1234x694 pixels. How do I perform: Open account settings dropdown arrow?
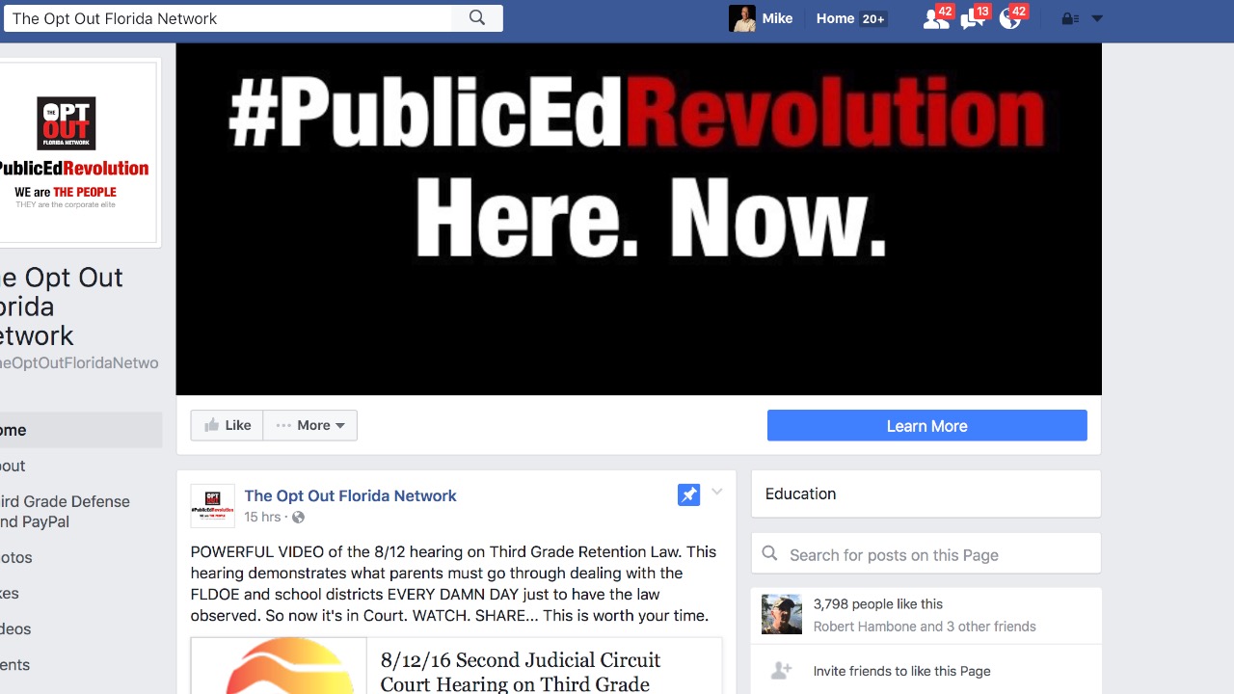pyautogui.click(x=1096, y=18)
